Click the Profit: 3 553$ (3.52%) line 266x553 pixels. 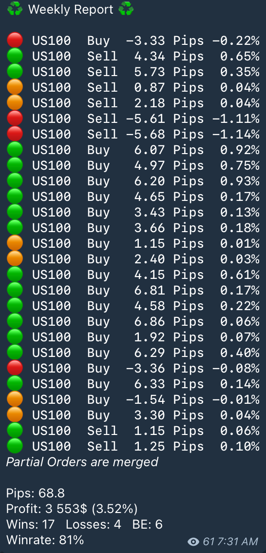tap(72, 509)
